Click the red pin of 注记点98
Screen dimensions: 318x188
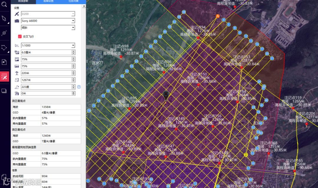pyautogui.click(x=121, y=57)
